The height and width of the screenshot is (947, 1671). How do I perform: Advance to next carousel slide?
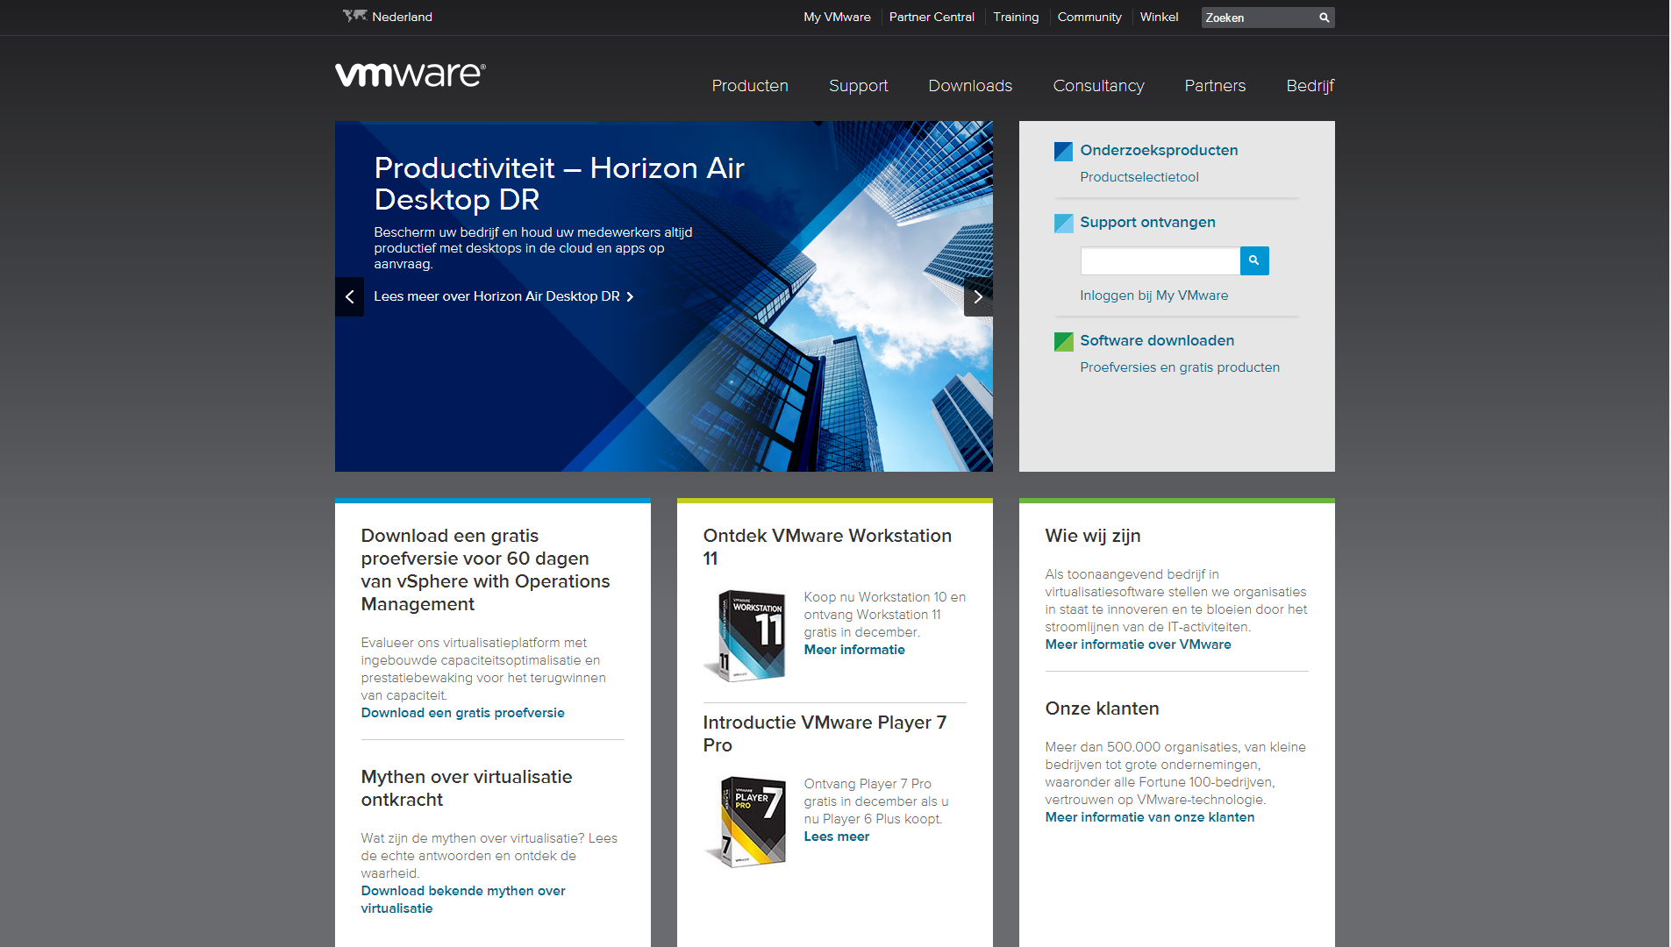(x=978, y=296)
